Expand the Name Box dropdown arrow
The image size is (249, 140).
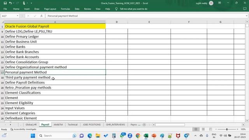[x=18, y=16]
